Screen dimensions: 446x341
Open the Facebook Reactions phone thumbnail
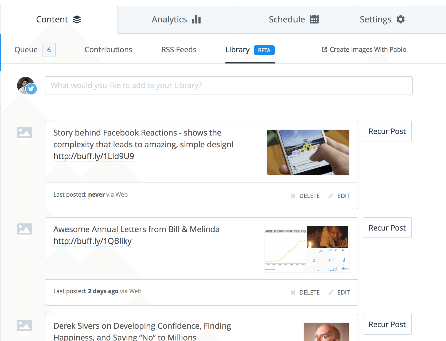(x=308, y=152)
